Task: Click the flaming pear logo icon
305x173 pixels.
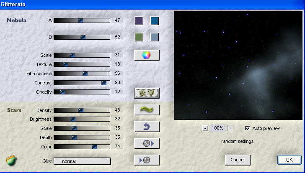Action: [x=11, y=160]
